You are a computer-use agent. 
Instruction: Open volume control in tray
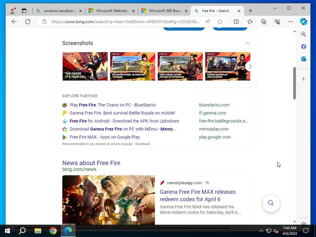276,231
